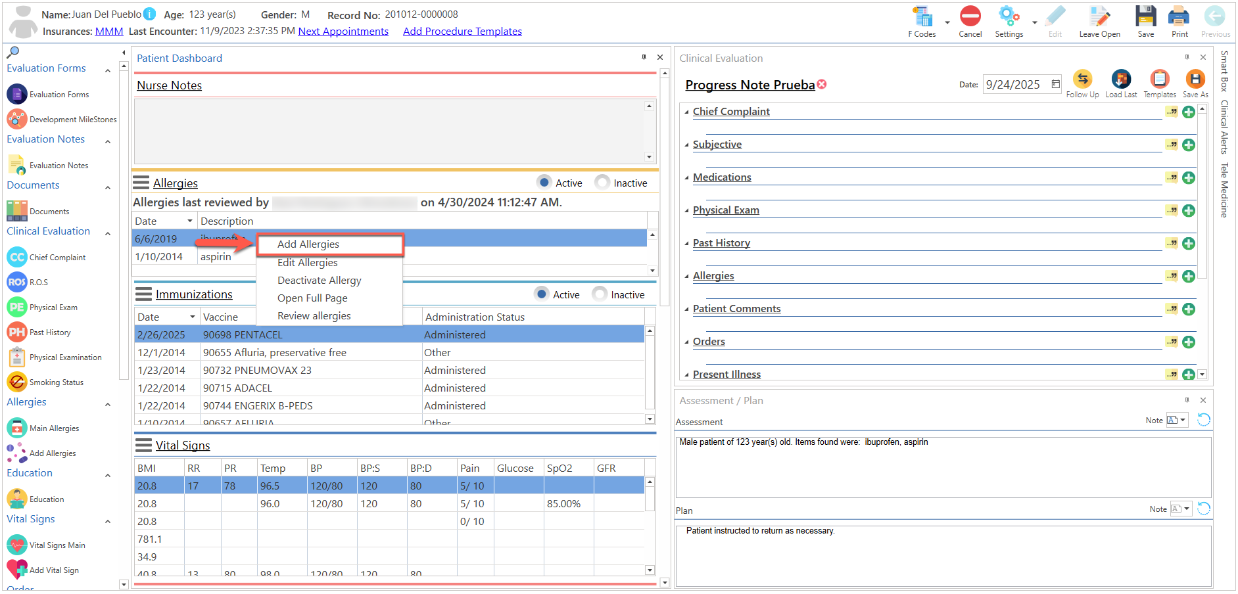This screenshot has height=594, width=1238.
Task: Select Active radio in Allergies section
Action: 544,181
